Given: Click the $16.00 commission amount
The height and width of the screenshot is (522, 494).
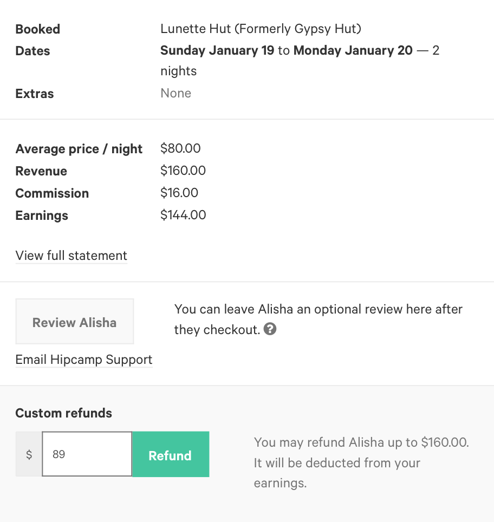Looking at the screenshot, I should [179, 193].
